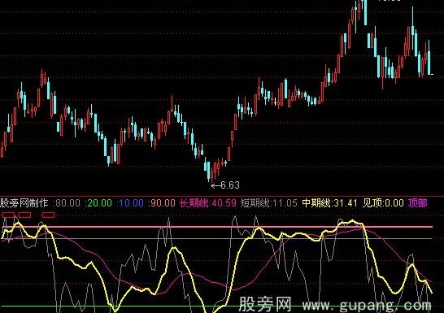Click the gray :80.00 indicator value

click(67, 203)
